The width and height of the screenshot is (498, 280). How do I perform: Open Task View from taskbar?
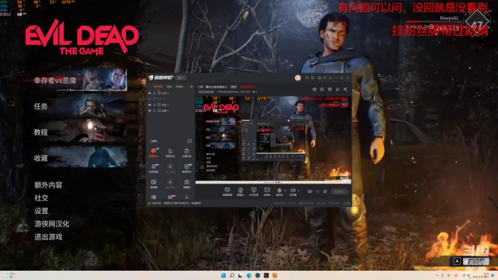click(x=240, y=275)
